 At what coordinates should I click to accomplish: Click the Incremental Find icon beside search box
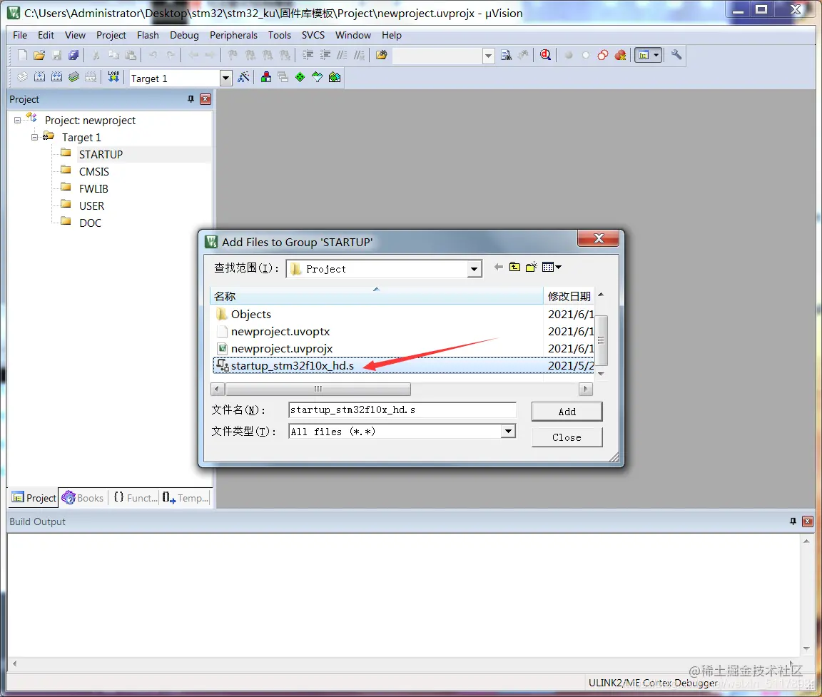coord(523,55)
